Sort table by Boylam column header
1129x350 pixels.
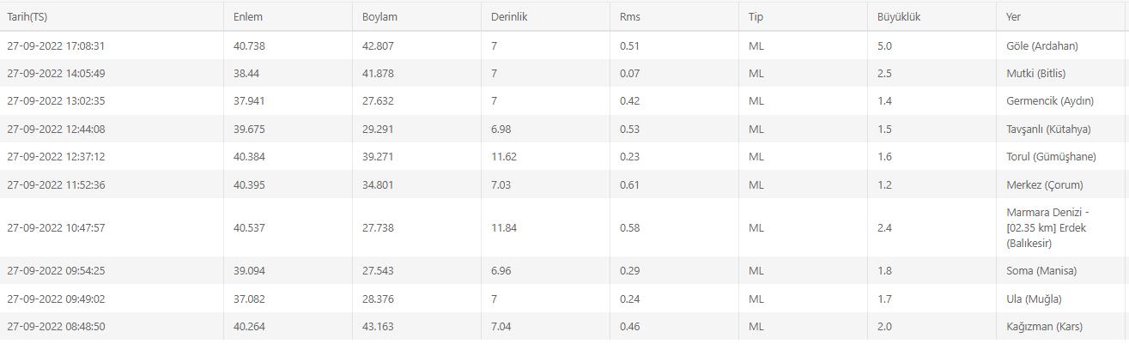(416, 17)
